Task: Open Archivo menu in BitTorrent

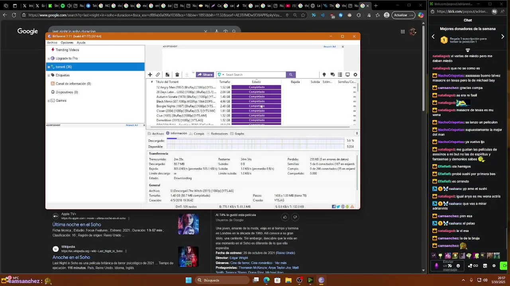Action: (52, 43)
